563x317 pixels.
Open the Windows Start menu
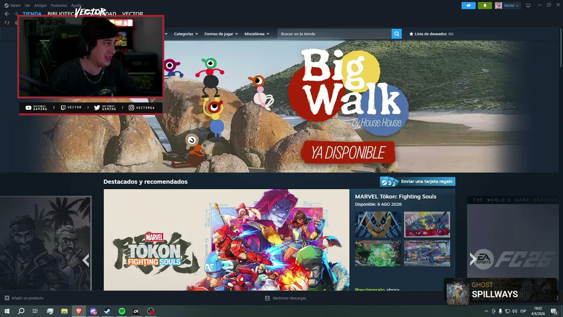coord(7,311)
